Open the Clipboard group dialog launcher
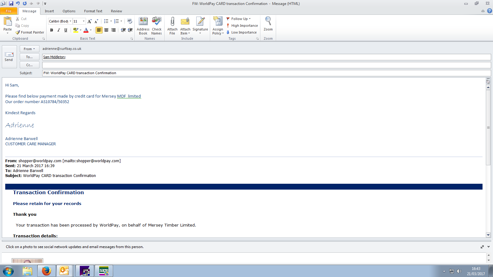Image resolution: width=493 pixels, height=277 pixels. click(43, 39)
